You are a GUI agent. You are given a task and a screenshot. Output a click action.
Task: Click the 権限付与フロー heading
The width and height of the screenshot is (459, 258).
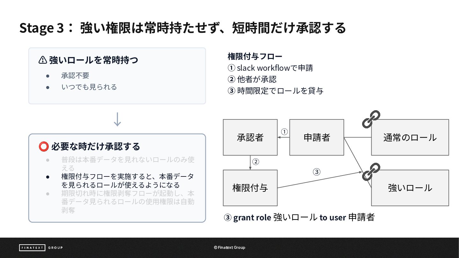(255, 57)
